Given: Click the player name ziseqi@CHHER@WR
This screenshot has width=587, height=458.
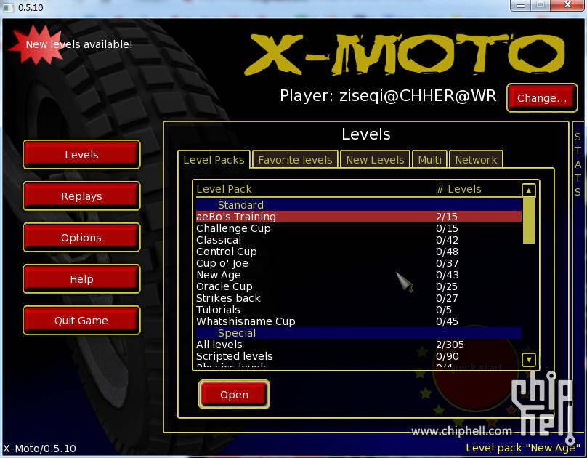Looking at the screenshot, I should [x=418, y=95].
